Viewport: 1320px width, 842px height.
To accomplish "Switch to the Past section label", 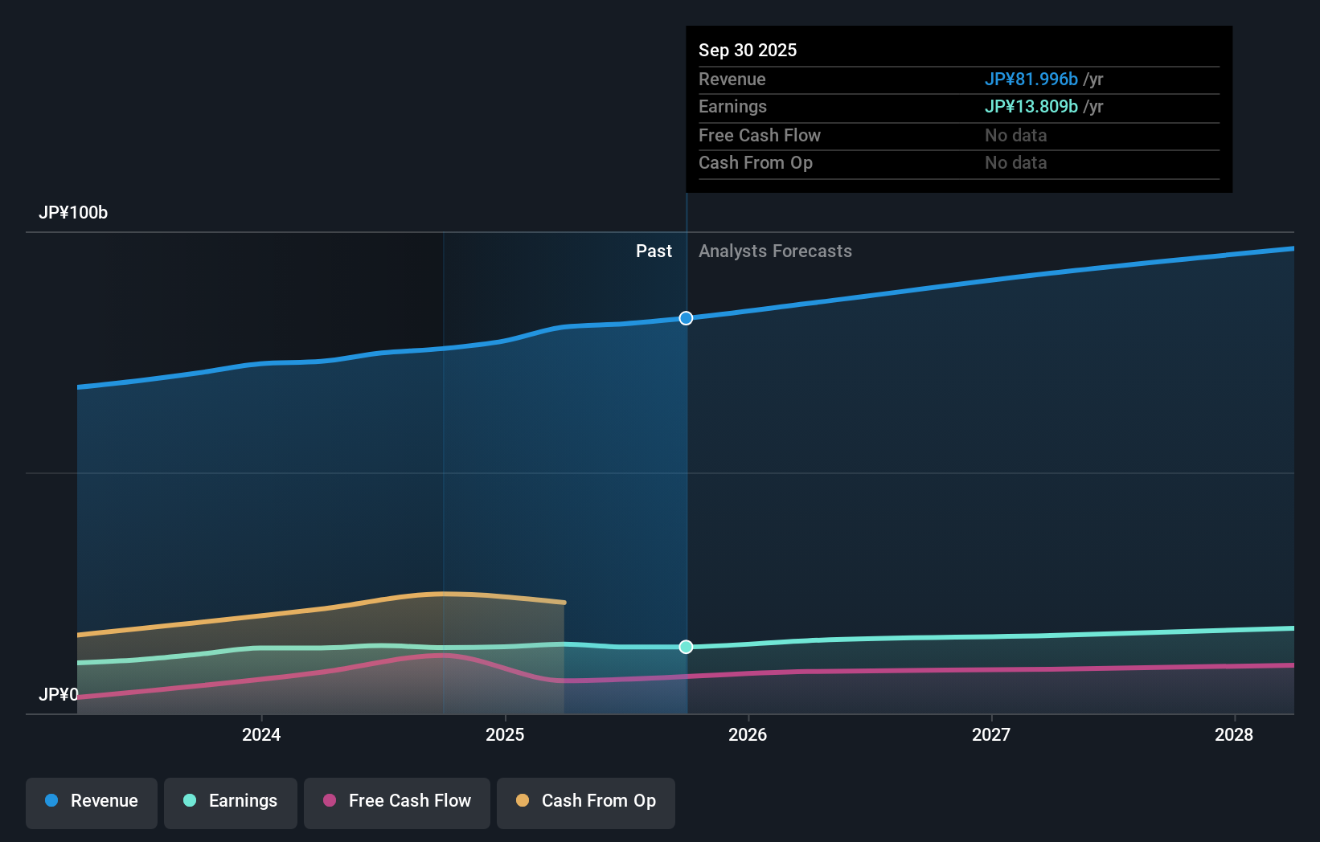I will click(x=654, y=251).
